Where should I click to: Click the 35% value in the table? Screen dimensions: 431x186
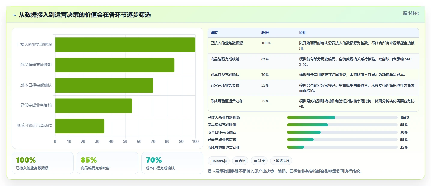tap(265, 101)
